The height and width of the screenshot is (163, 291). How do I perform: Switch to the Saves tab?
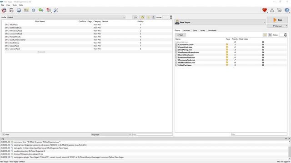(x=202, y=30)
